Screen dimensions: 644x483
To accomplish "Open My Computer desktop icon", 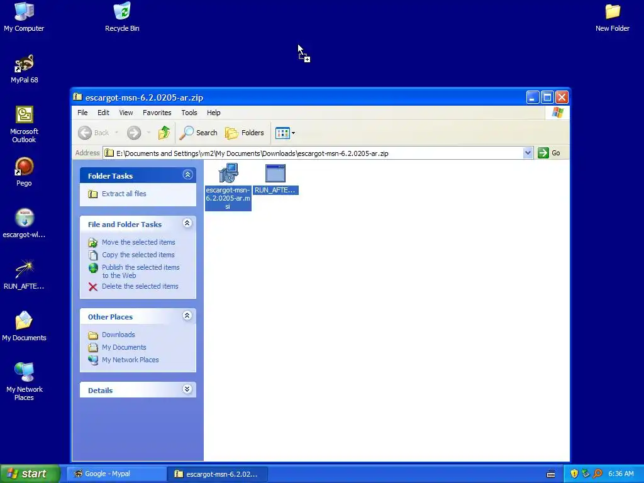I will pyautogui.click(x=24, y=17).
